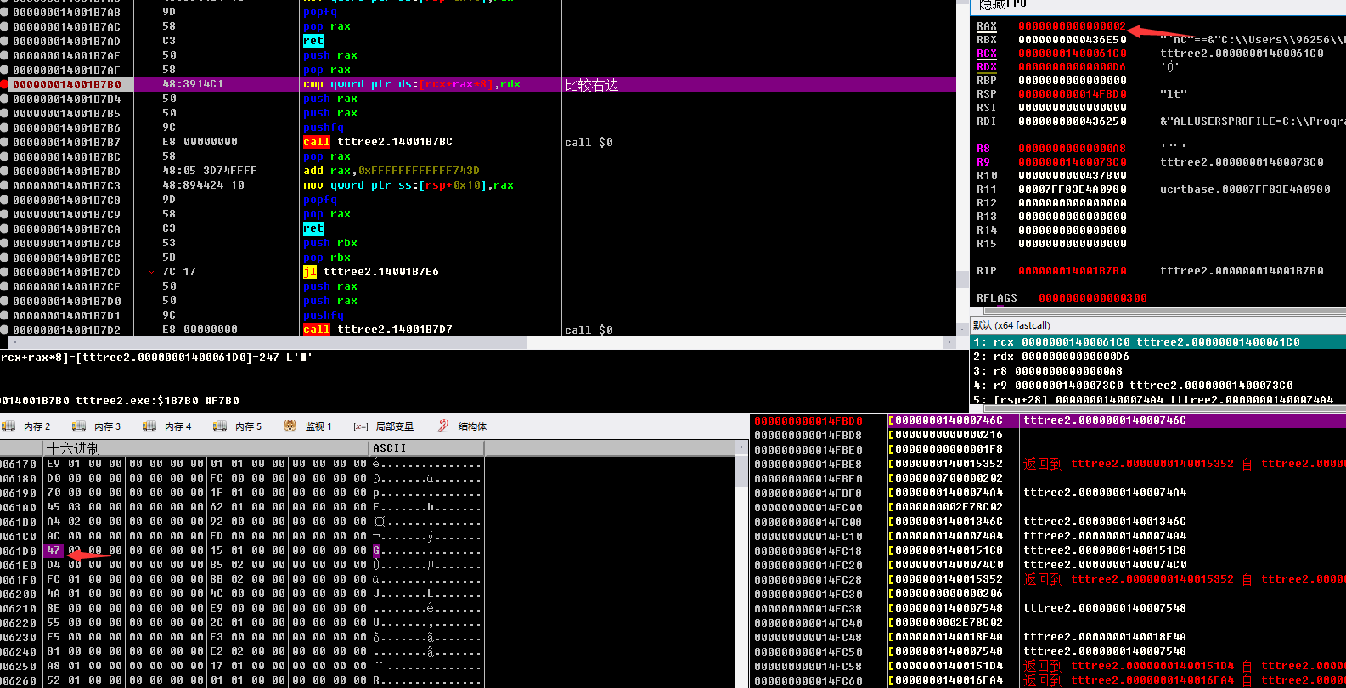
Task: Click the 十六进制 hex column header
Action: [206, 448]
